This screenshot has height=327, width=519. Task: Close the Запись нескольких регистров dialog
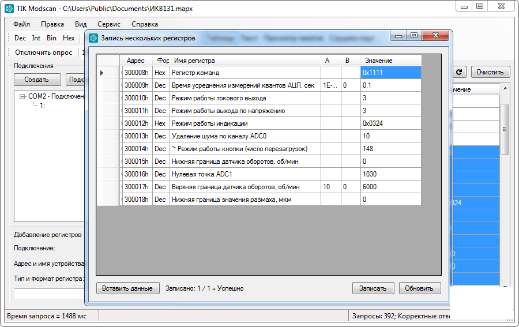[435, 35]
